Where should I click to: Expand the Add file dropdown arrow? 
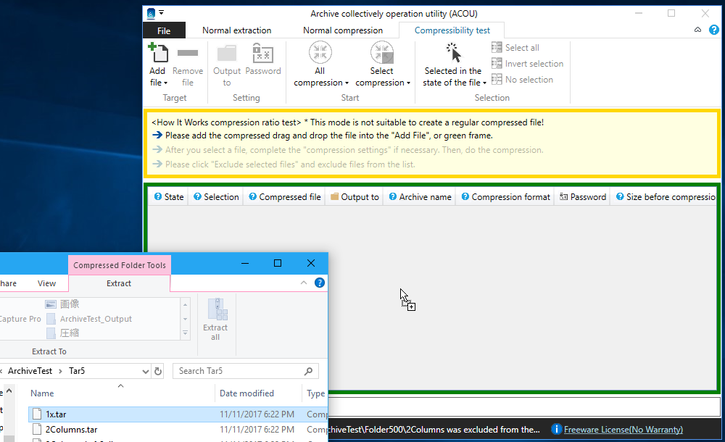165,83
